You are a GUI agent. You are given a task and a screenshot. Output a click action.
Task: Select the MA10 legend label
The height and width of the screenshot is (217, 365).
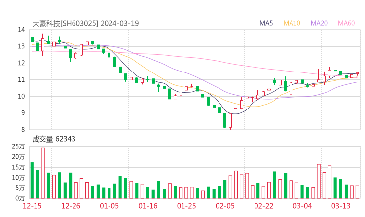click(292, 23)
